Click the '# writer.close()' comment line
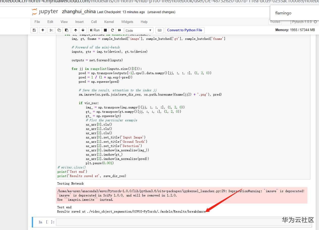Screen dimensions: 319x230 pyautogui.click(x=72, y=167)
